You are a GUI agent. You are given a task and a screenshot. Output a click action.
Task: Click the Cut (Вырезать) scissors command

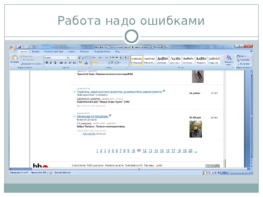coord(26,56)
